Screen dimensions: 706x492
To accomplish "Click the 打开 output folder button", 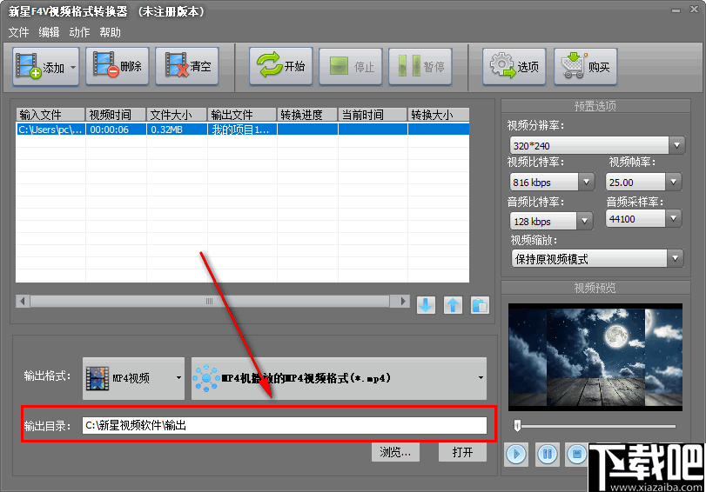I will (x=463, y=452).
